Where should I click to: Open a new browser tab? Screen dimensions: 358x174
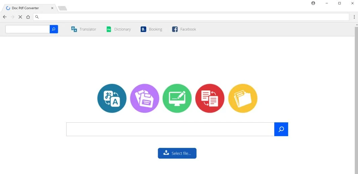tap(62, 8)
